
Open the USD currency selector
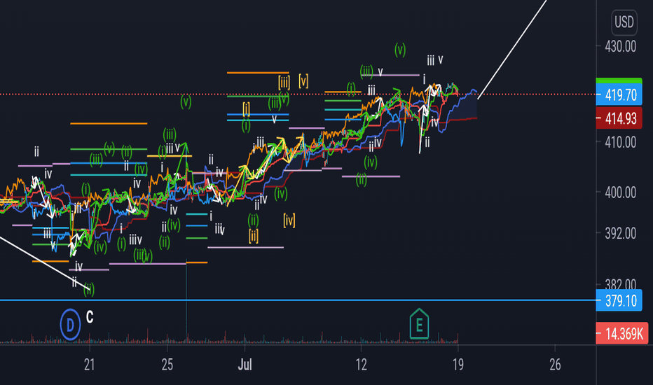(624, 22)
